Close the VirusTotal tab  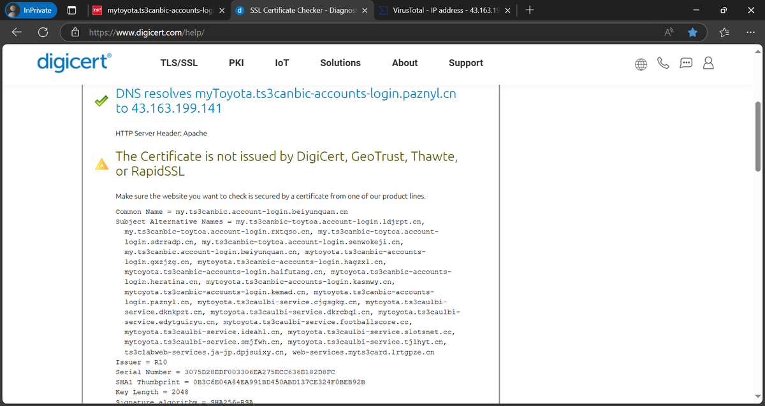click(x=507, y=10)
